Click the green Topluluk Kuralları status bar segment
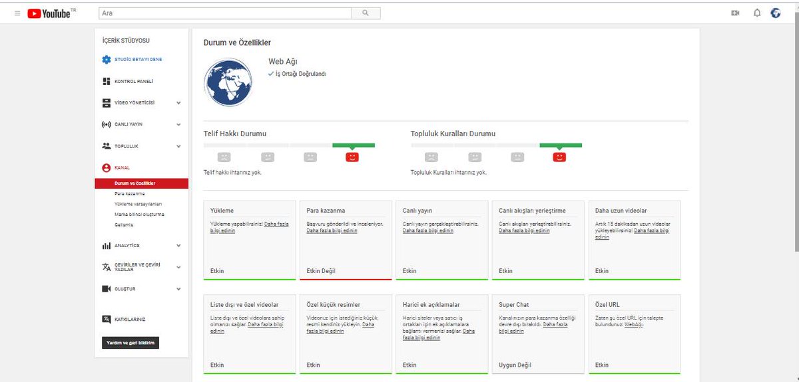 (x=561, y=145)
